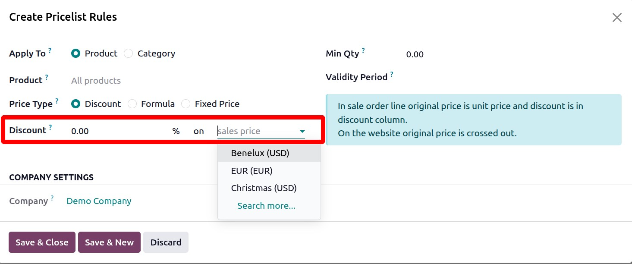Pick Christmas (USD) pricelist option

(264, 188)
